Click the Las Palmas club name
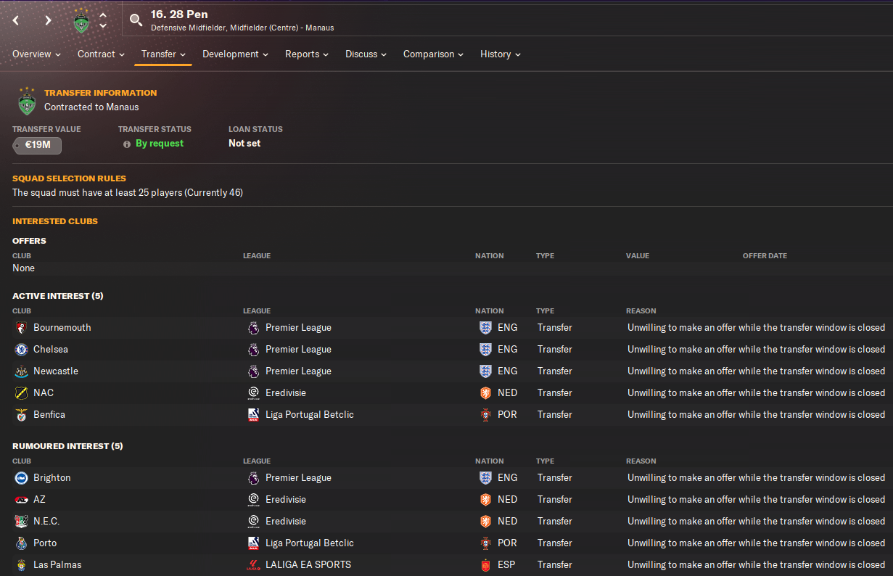Image resolution: width=893 pixels, height=576 pixels. click(x=57, y=565)
